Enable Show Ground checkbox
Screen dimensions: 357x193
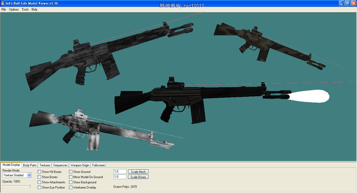click(x=71, y=172)
